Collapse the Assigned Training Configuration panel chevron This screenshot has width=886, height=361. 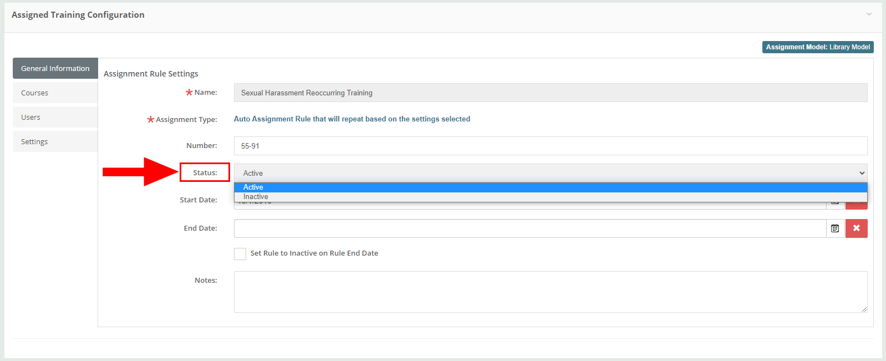point(869,14)
